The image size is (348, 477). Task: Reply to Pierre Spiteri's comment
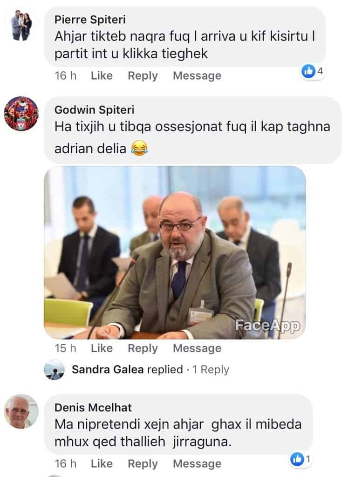143,76
